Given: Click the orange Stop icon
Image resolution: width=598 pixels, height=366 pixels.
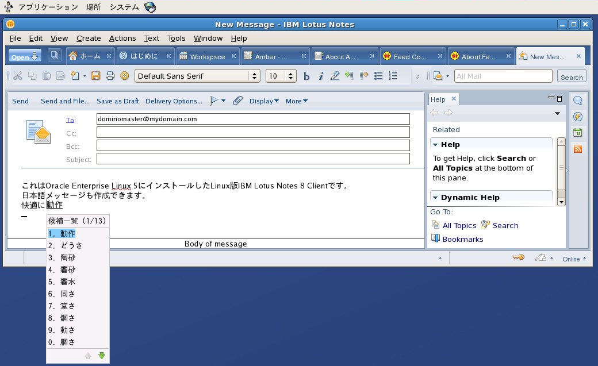Looking at the screenshot, I should (x=125, y=76).
